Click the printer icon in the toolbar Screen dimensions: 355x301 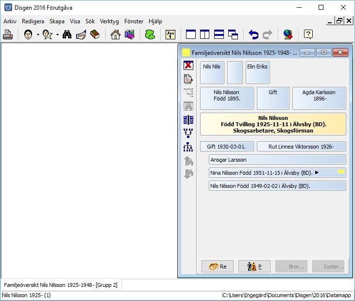tap(8, 34)
